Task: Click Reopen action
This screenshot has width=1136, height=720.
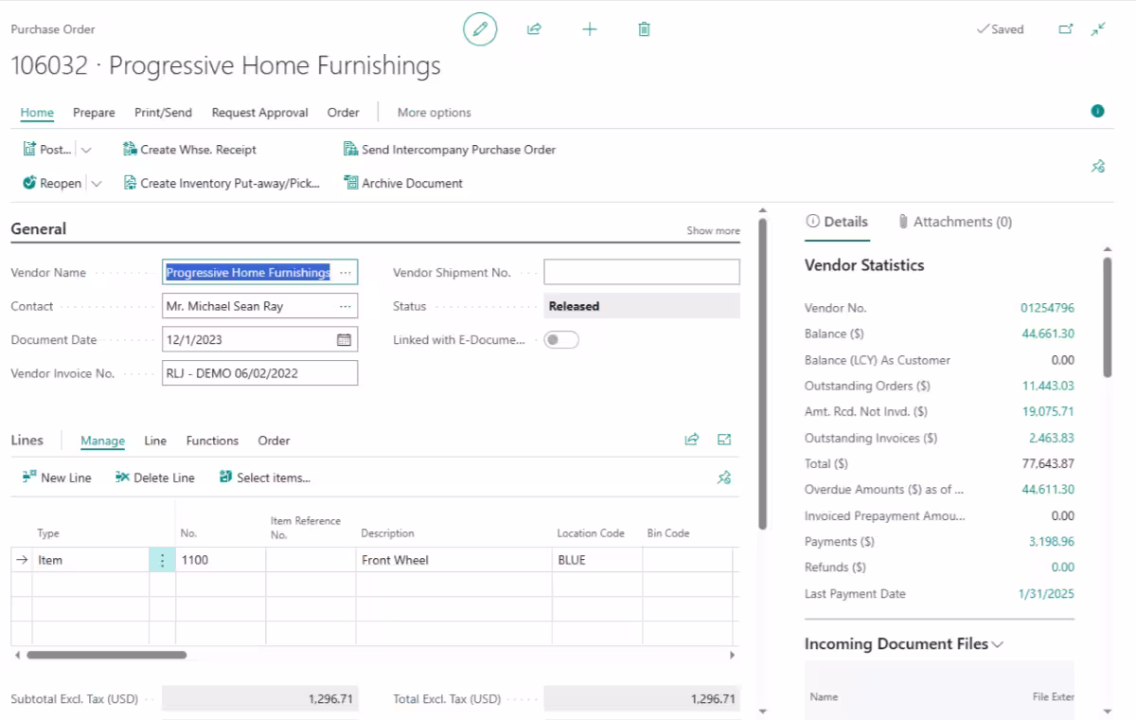Action: point(52,183)
